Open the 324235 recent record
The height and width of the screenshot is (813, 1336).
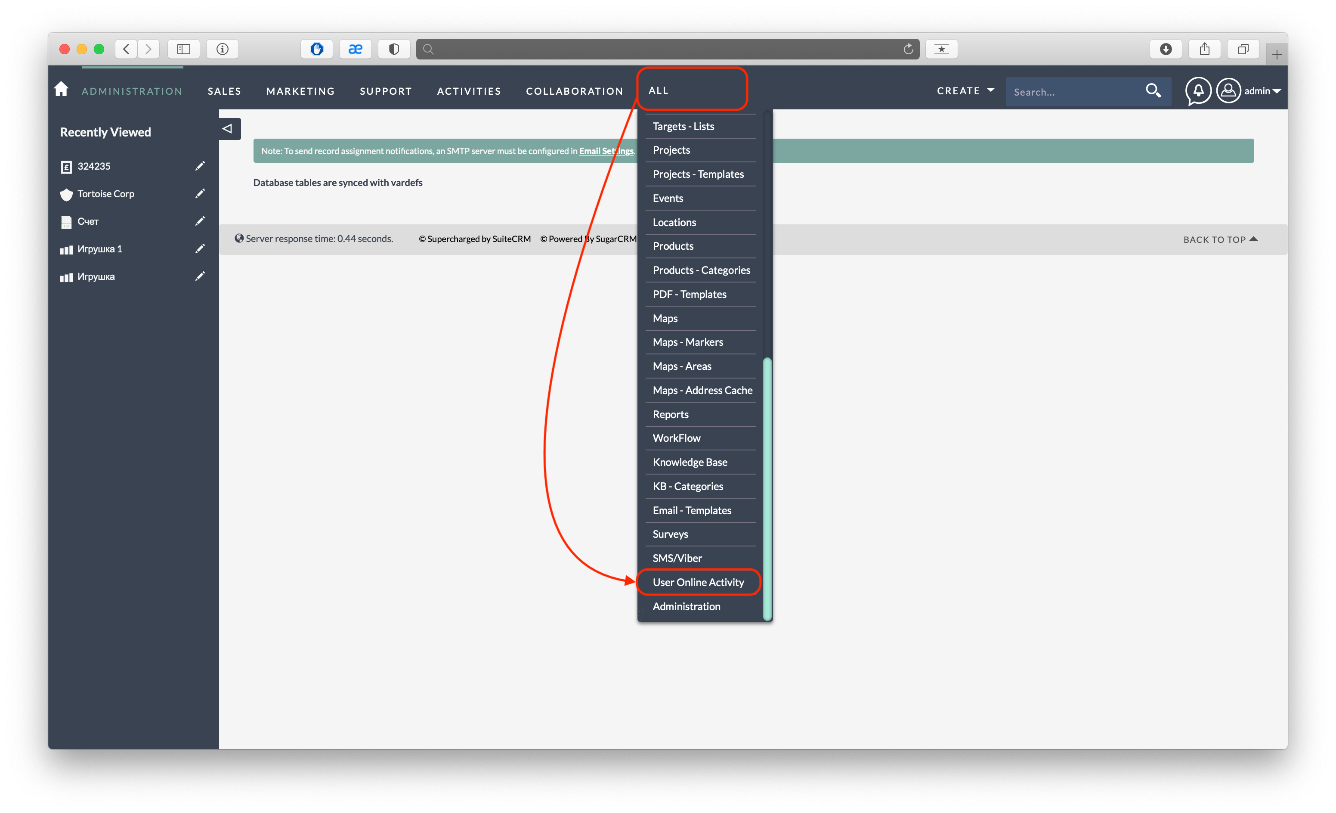[x=94, y=166]
